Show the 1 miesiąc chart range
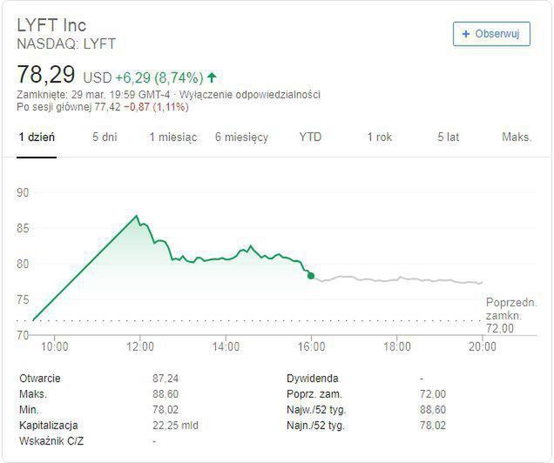Screen dimensions: 554x463 pyautogui.click(x=172, y=138)
